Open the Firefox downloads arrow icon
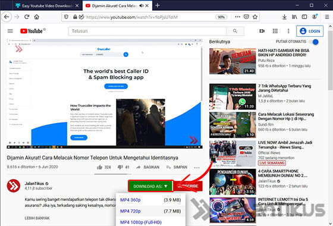The width and height of the screenshot is (333, 226). 284,17
